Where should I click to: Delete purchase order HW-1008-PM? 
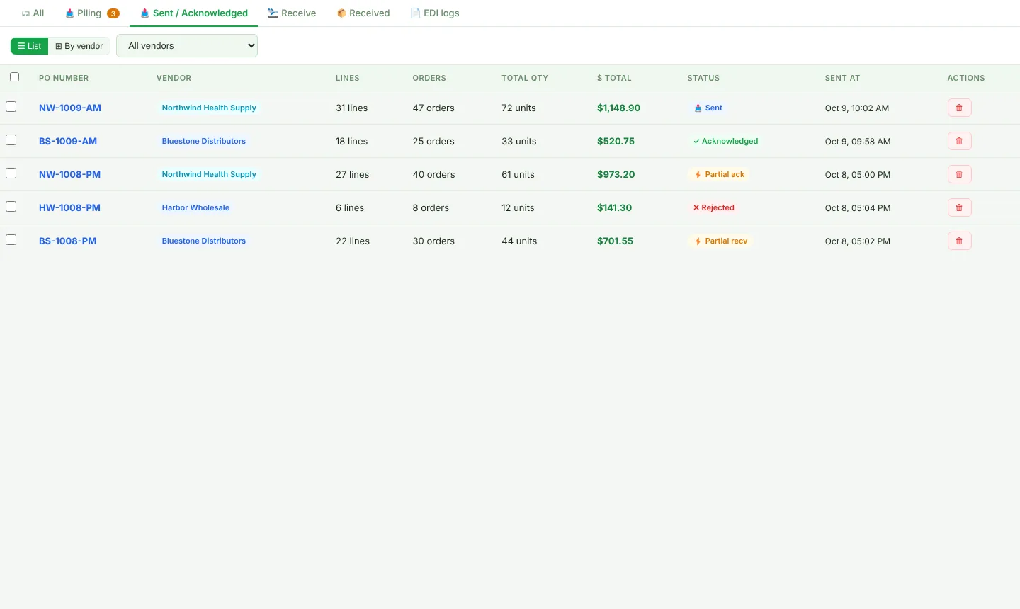tap(959, 207)
